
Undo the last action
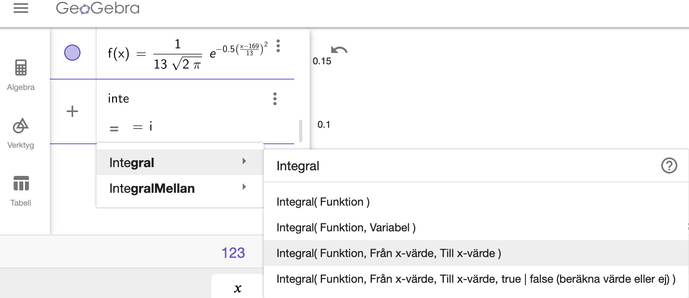(339, 50)
